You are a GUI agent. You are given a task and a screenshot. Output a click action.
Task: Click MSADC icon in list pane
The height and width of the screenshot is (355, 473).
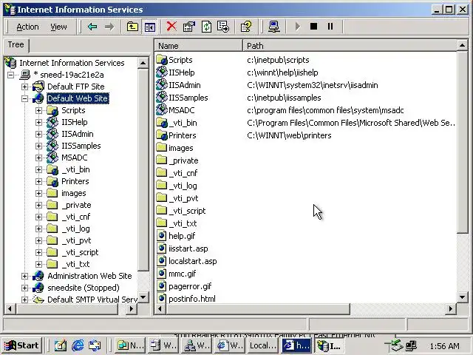click(x=162, y=110)
